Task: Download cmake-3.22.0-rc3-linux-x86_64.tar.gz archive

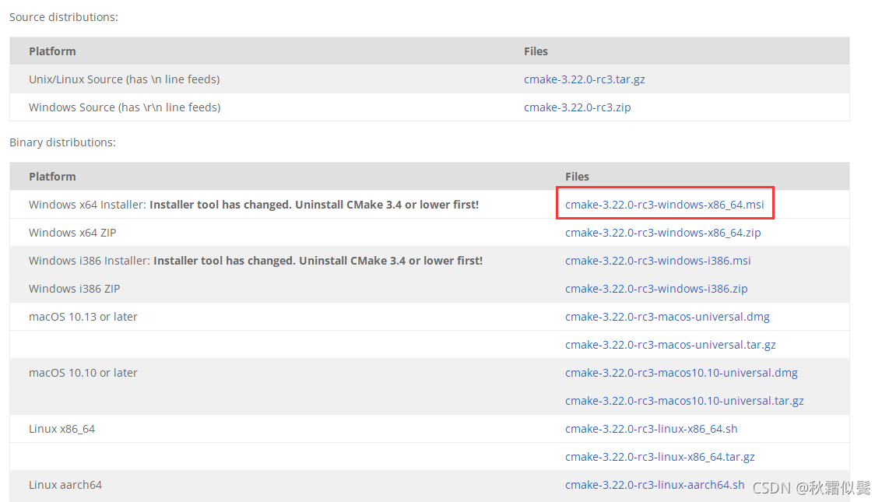Action: [659, 458]
